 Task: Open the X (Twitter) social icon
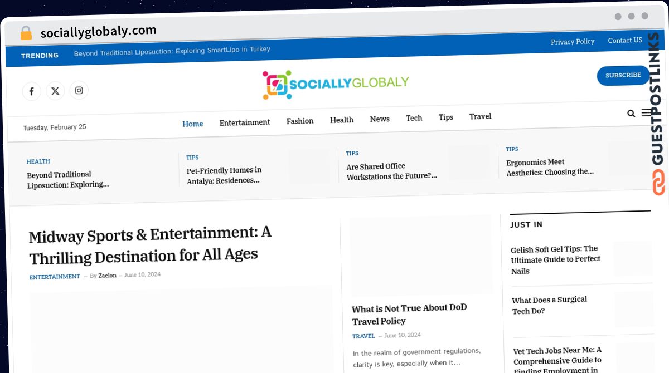(x=55, y=91)
